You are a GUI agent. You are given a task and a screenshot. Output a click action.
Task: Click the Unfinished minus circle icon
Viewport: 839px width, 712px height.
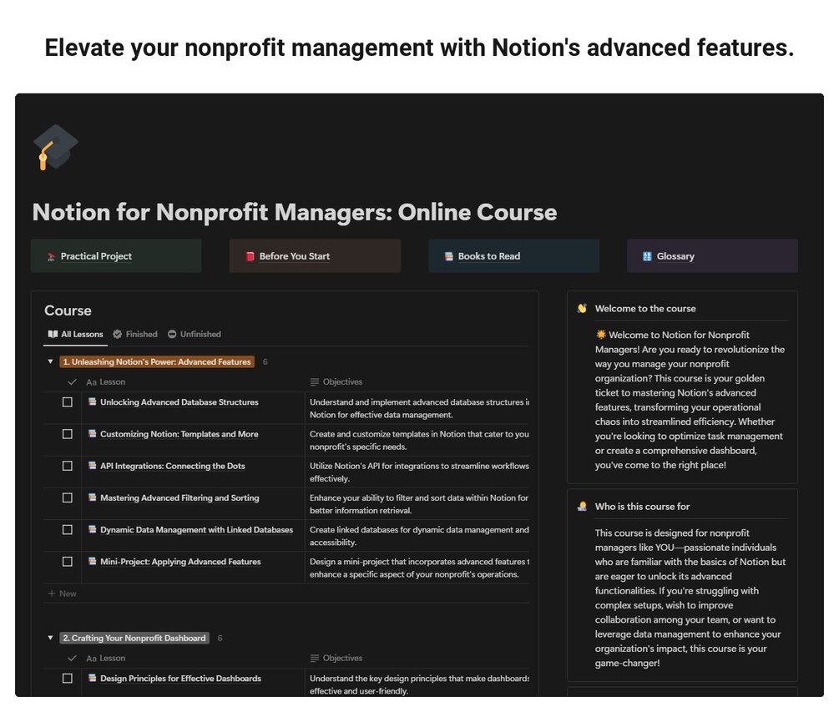(x=172, y=335)
